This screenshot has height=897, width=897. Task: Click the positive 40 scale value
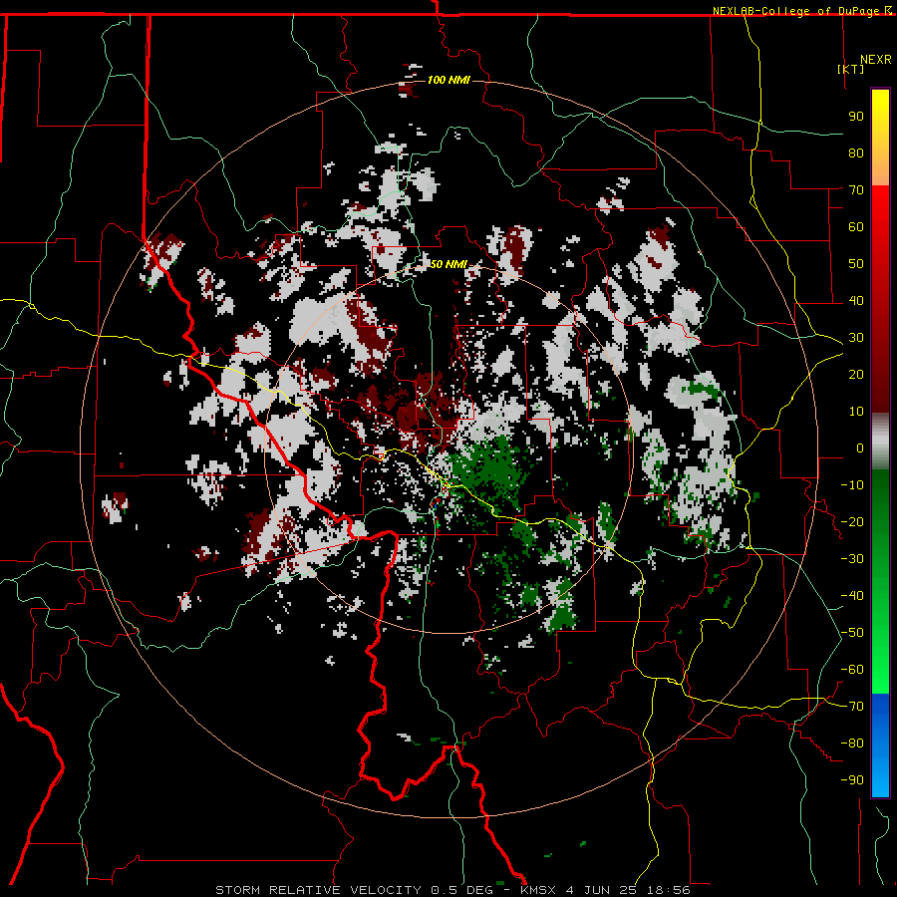856,300
